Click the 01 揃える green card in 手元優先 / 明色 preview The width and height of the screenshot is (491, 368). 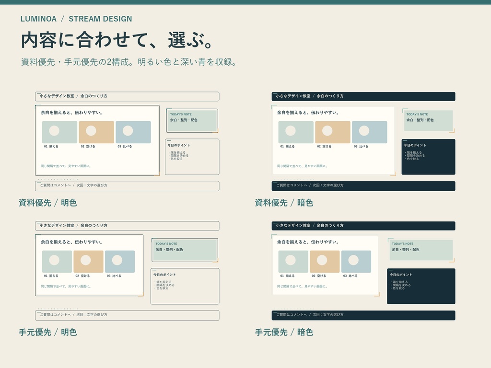click(x=57, y=262)
